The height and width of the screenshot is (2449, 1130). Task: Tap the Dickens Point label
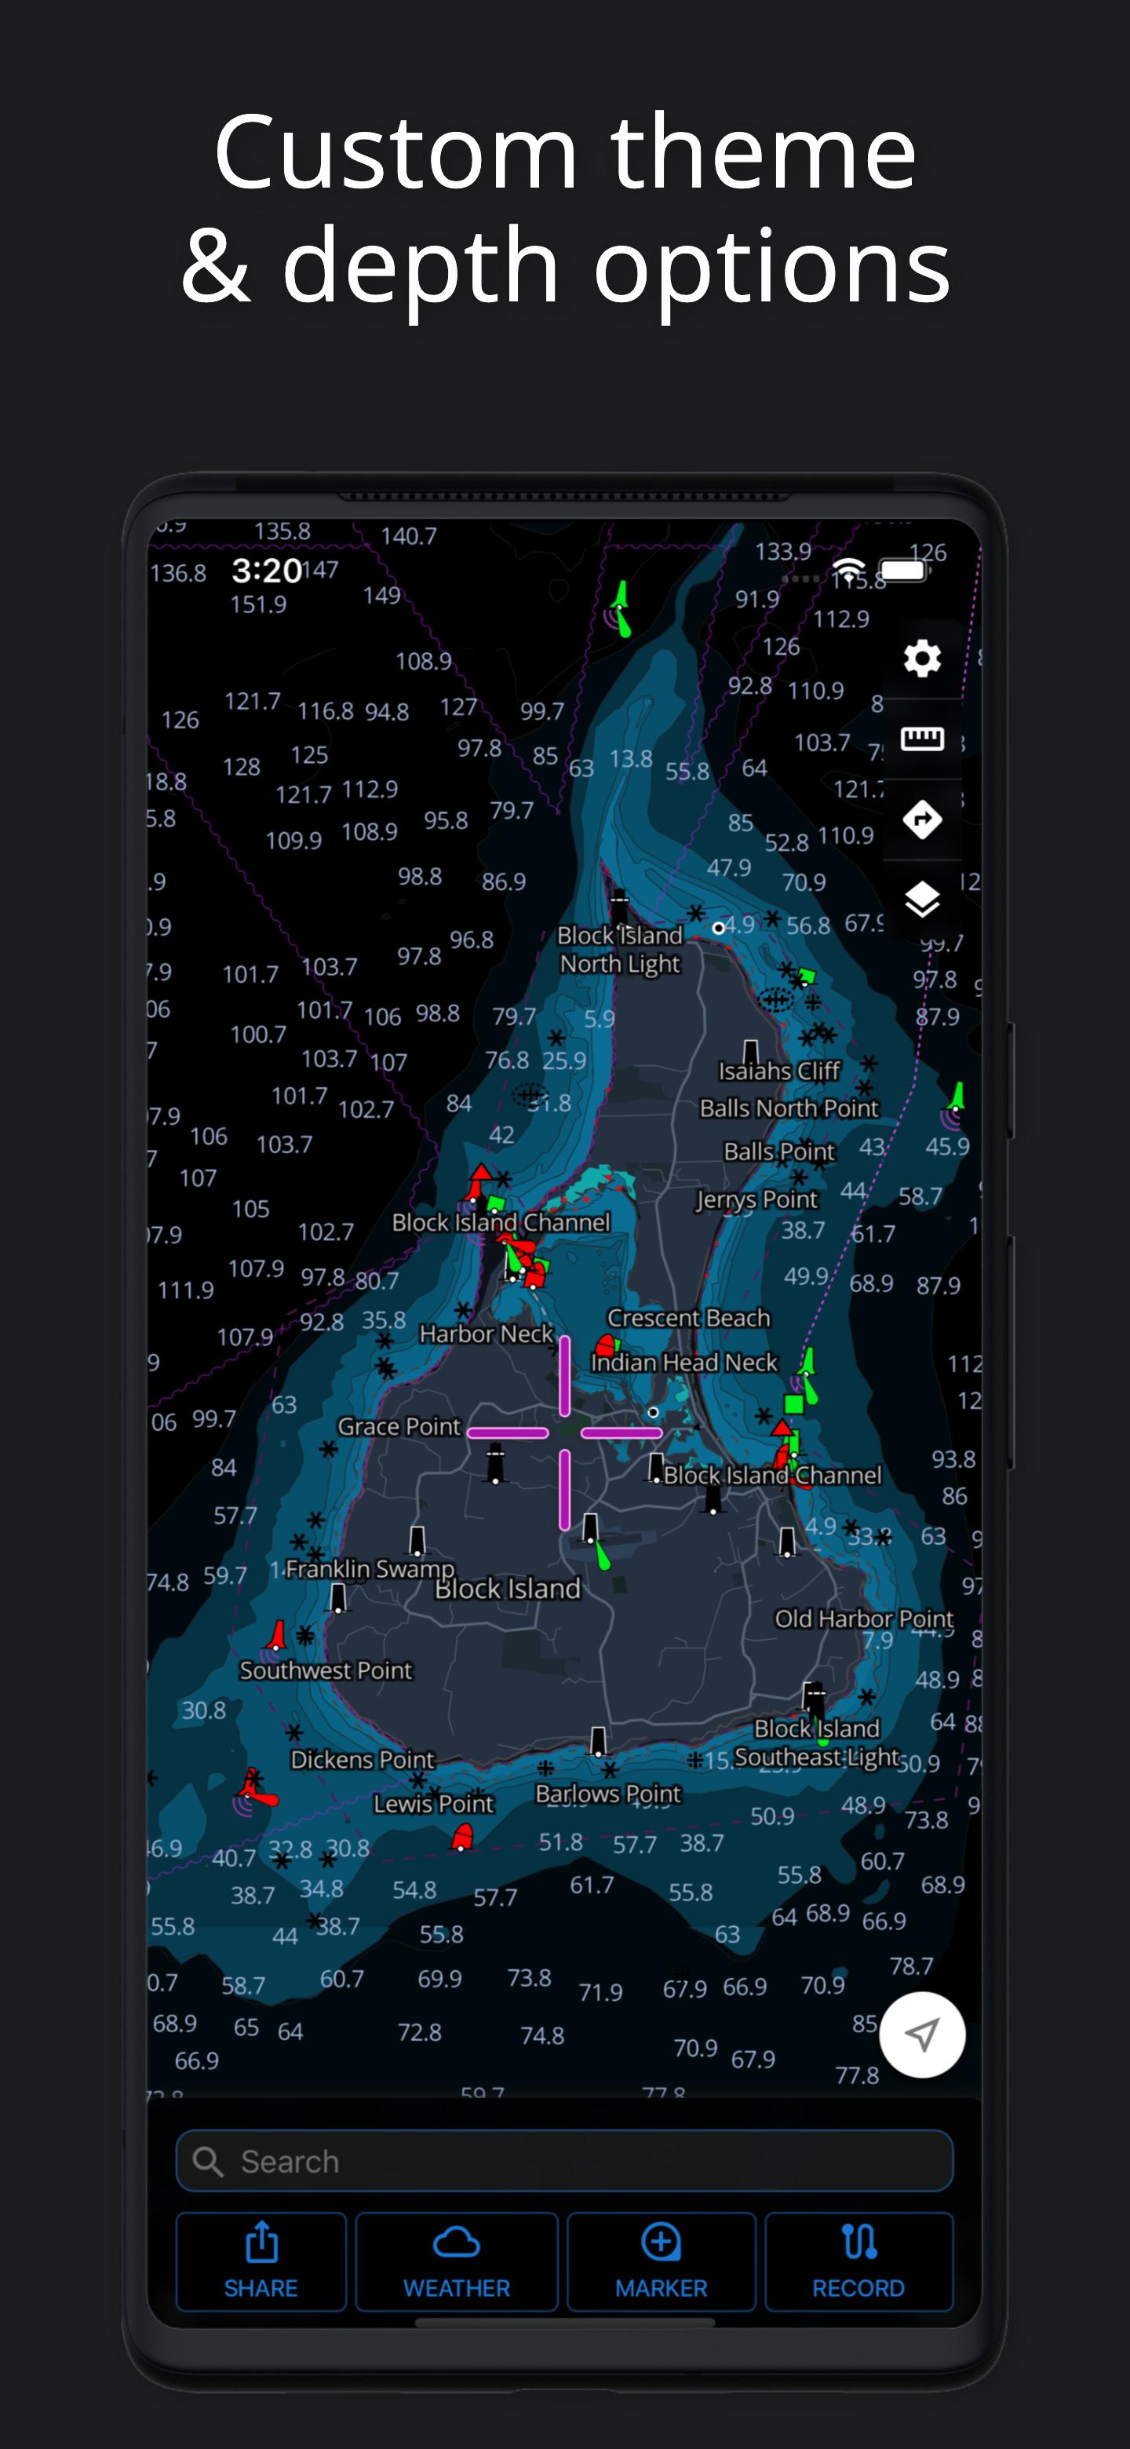point(362,1759)
